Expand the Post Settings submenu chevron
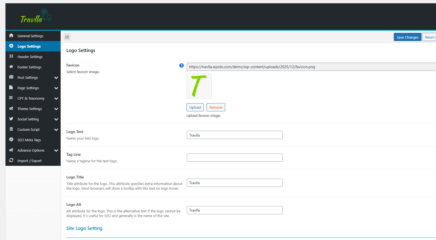The image size is (436, 240). [56, 78]
